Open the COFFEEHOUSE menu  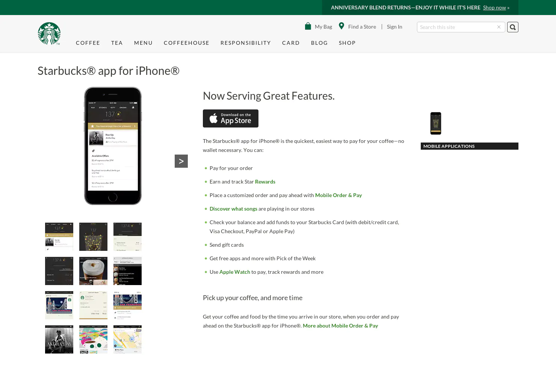click(187, 43)
